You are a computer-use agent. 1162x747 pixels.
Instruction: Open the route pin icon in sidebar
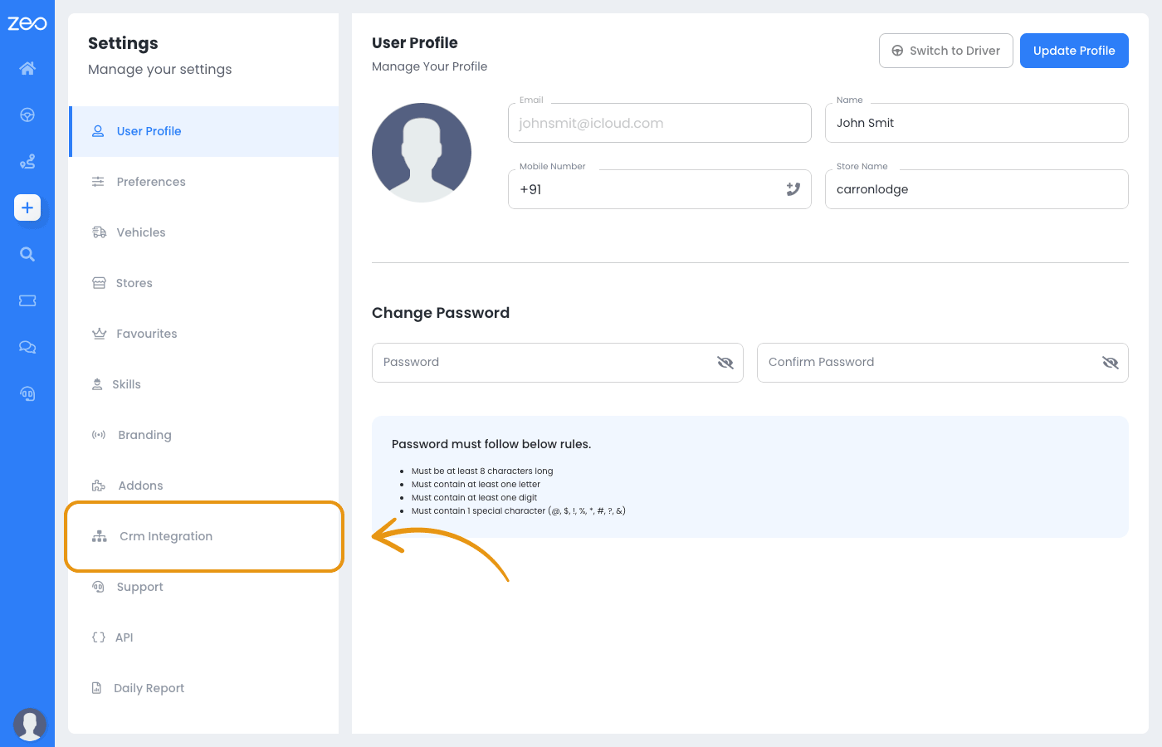[27, 161]
